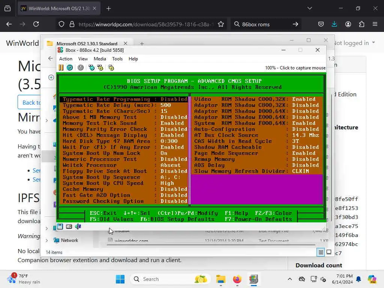The height and width of the screenshot is (288, 384).
Task: Go back in Firefox browser
Action: click(x=9, y=24)
